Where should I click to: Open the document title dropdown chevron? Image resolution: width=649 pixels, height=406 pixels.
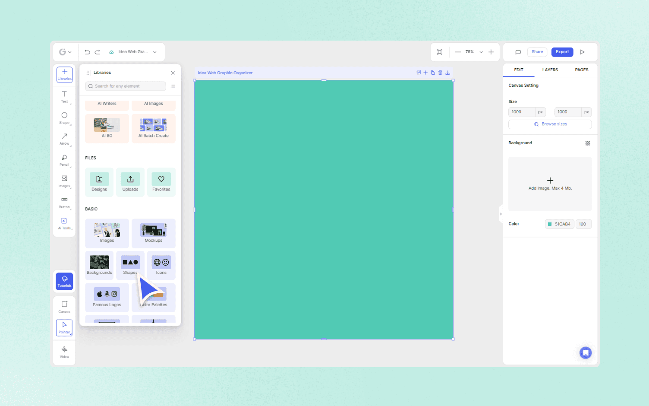[x=154, y=52]
